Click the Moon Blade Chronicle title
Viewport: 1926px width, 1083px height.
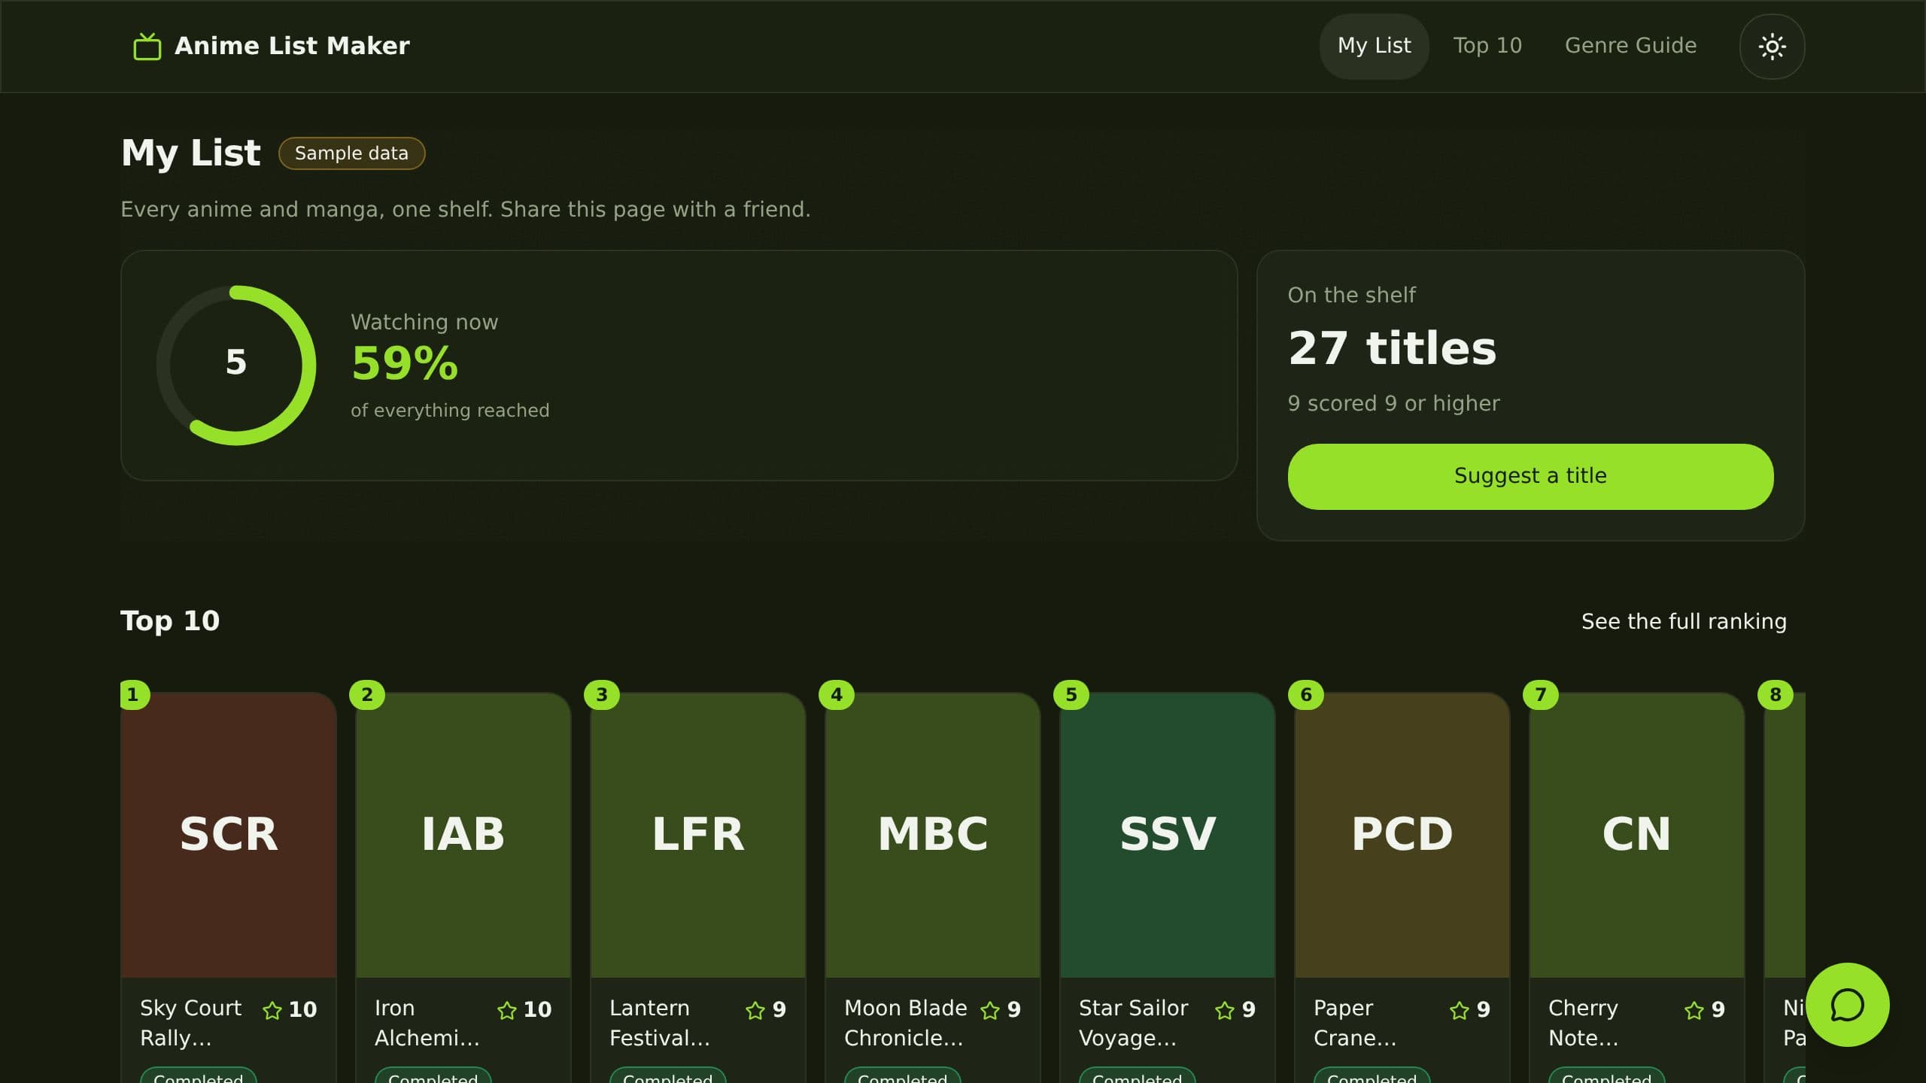pos(906,1023)
